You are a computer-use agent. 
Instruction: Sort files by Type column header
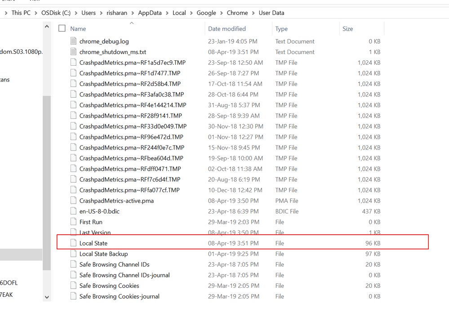point(281,29)
